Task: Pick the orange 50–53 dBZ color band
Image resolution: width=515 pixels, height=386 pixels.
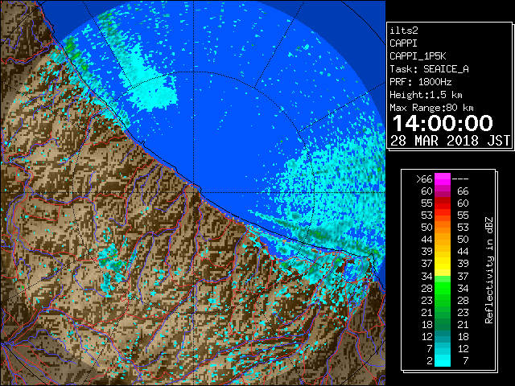Action: [x=443, y=228]
